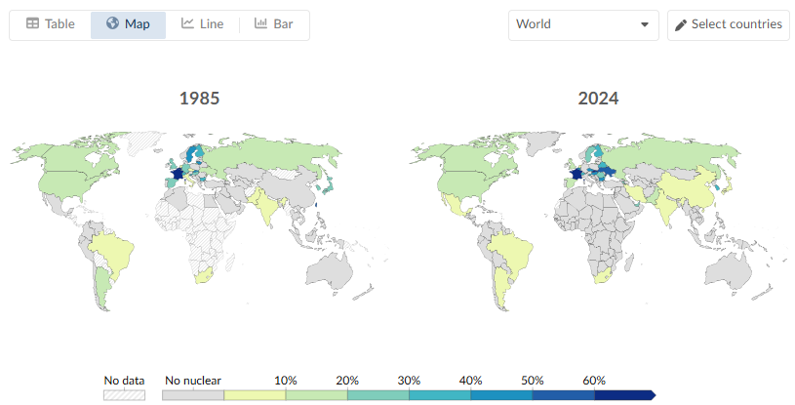The width and height of the screenshot is (795, 405).
Task: Click the gray No nuclear legend swatch
Action: pos(193,395)
